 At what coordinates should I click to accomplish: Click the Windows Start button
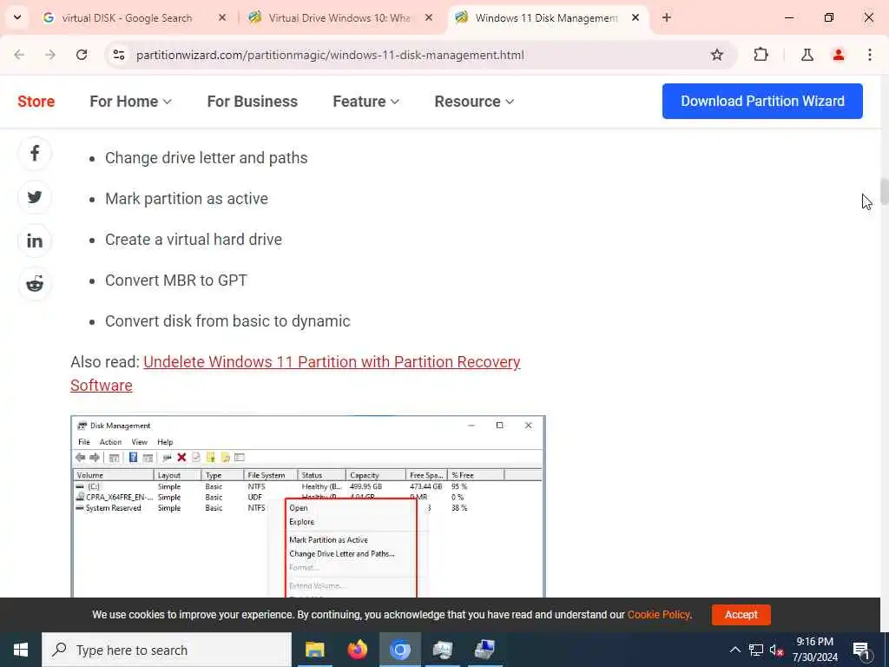[x=21, y=650]
